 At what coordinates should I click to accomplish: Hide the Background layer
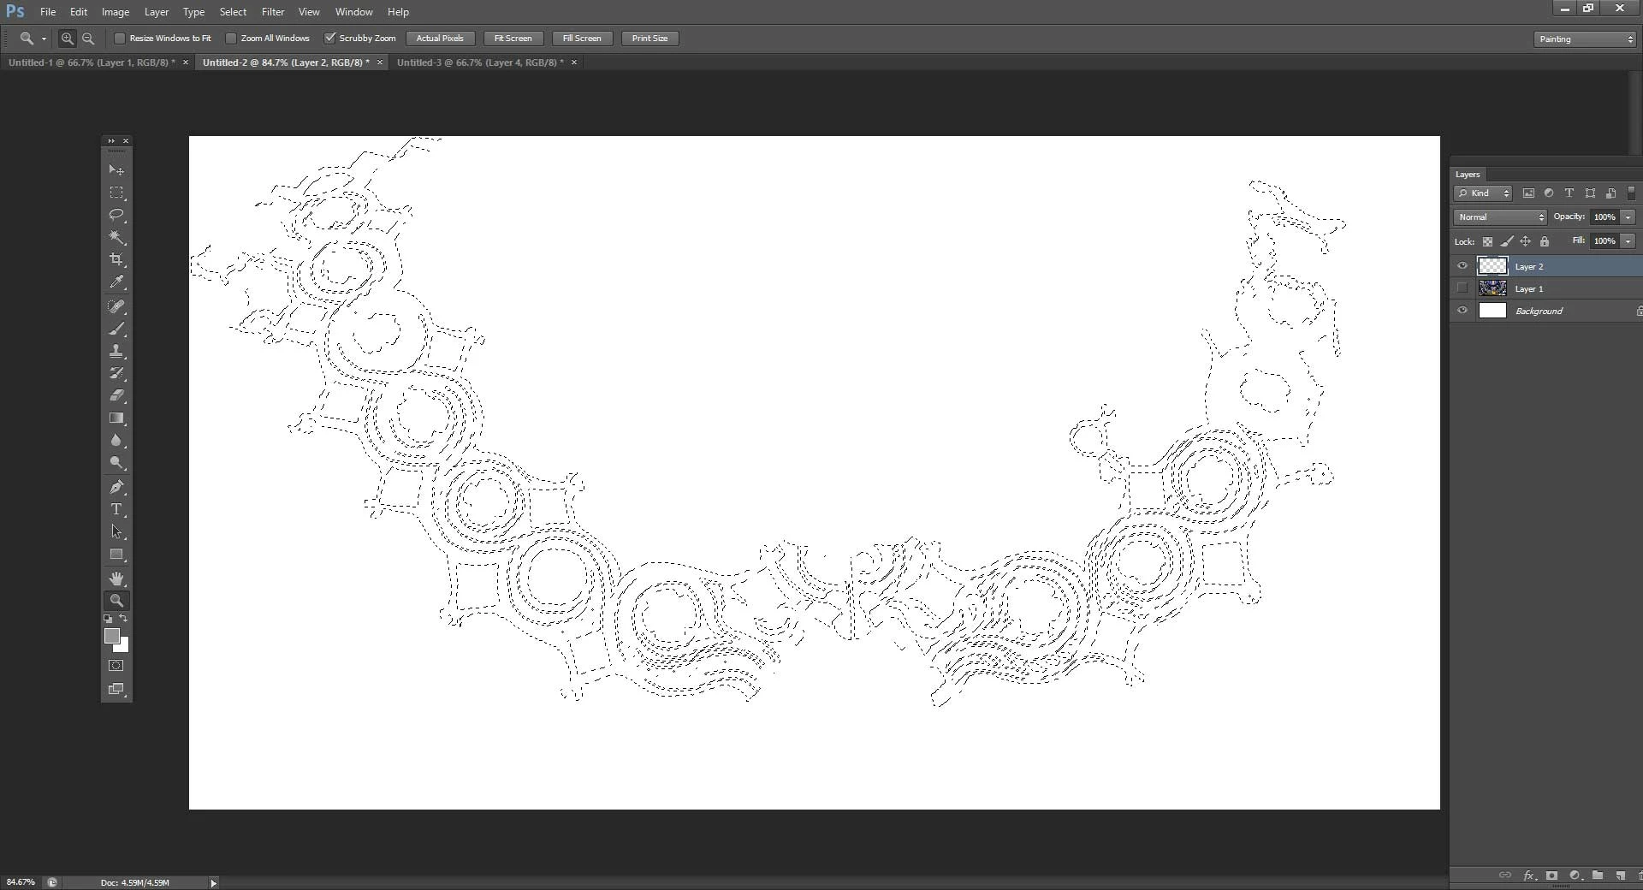(x=1462, y=311)
